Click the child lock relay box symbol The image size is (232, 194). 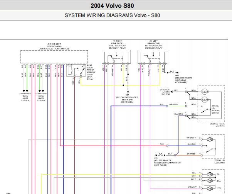tap(76, 70)
